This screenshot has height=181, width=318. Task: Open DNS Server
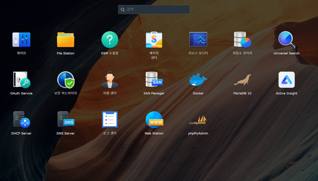[x=66, y=120]
